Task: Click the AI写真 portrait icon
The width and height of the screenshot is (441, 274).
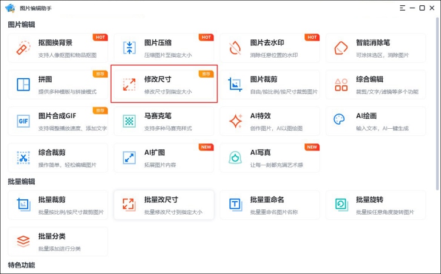Action: pos(235,158)
